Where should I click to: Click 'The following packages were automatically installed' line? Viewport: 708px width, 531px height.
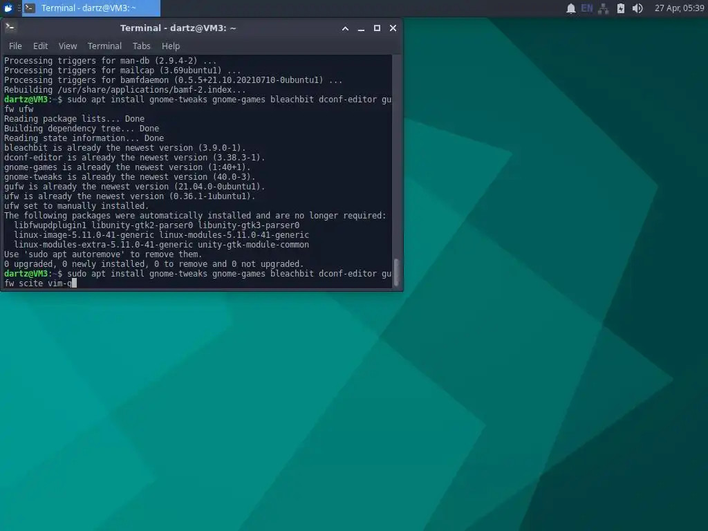pos(195,216)
